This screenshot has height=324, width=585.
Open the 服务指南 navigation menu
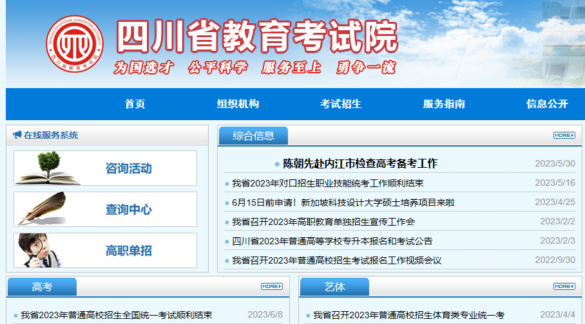[444, 104]
